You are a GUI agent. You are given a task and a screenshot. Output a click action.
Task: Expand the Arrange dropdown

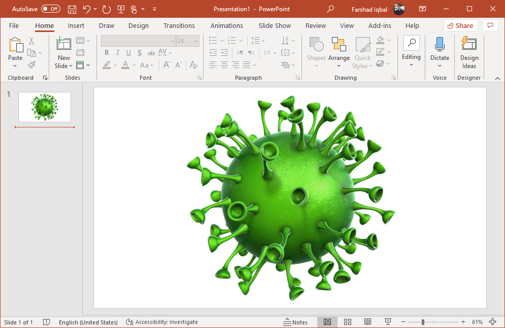coord(339,66)
